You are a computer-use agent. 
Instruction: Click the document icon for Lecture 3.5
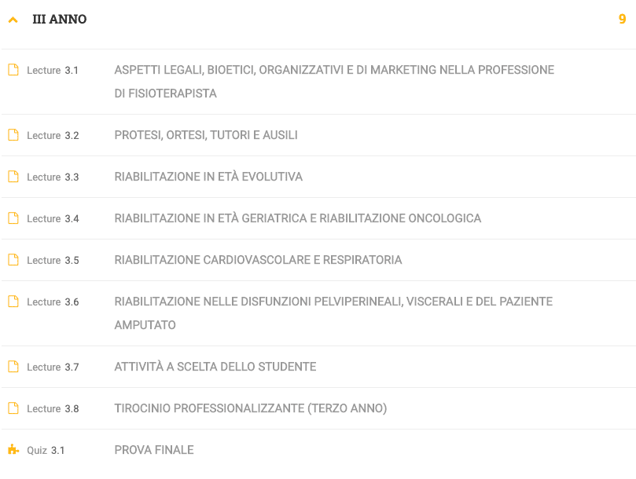(x=13, y=260)
